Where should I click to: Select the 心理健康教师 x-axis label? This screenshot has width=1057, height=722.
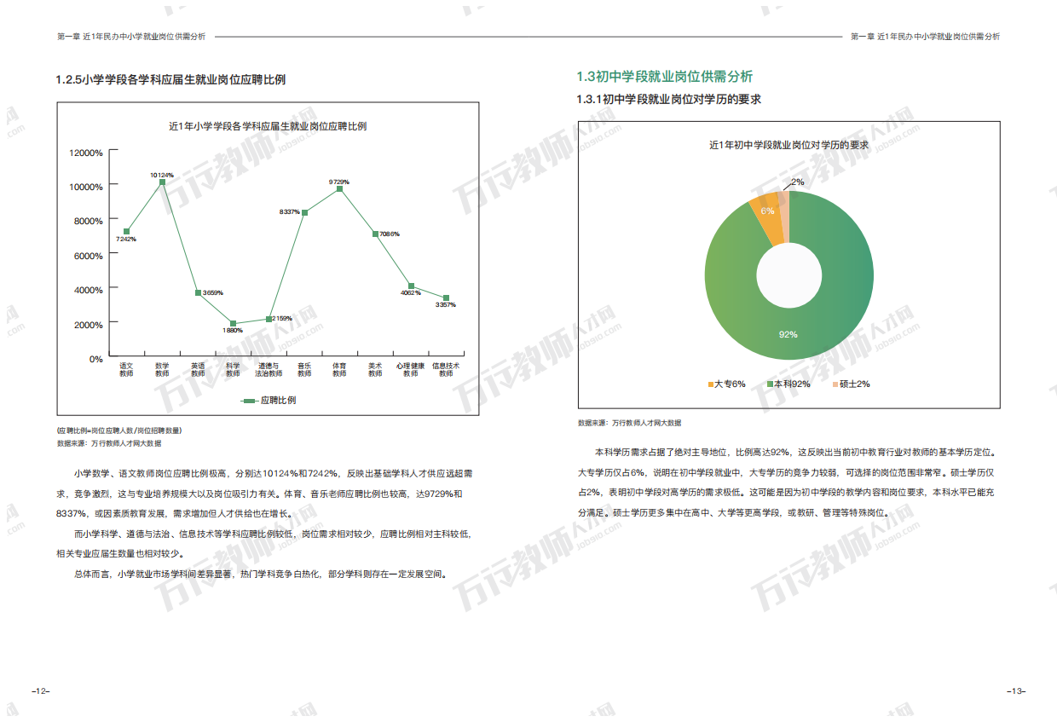tap(411, 370)
